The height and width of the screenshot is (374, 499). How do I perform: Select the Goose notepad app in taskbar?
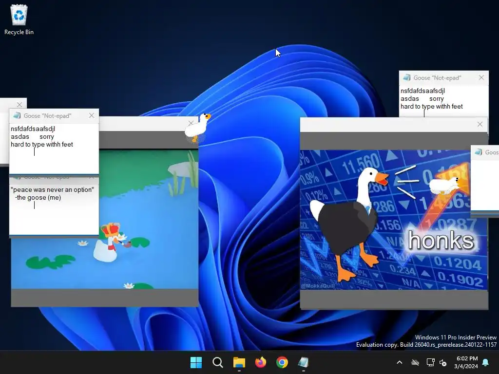[303, 362]
